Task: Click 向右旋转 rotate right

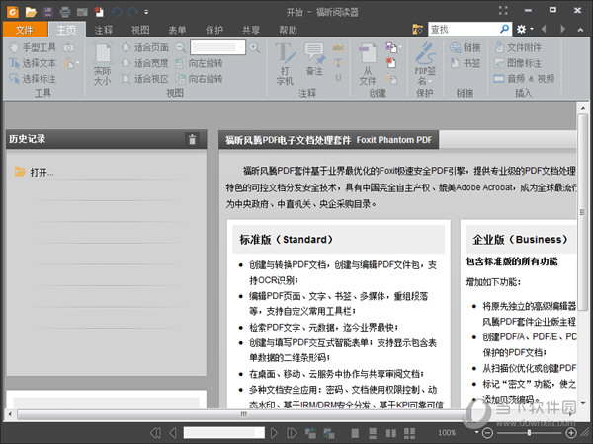Action: coord(199,79)
